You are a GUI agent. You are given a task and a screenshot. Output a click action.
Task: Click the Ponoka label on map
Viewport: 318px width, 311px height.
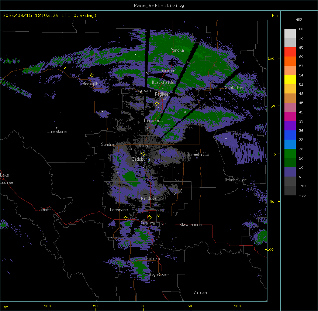tap(177, 50)
